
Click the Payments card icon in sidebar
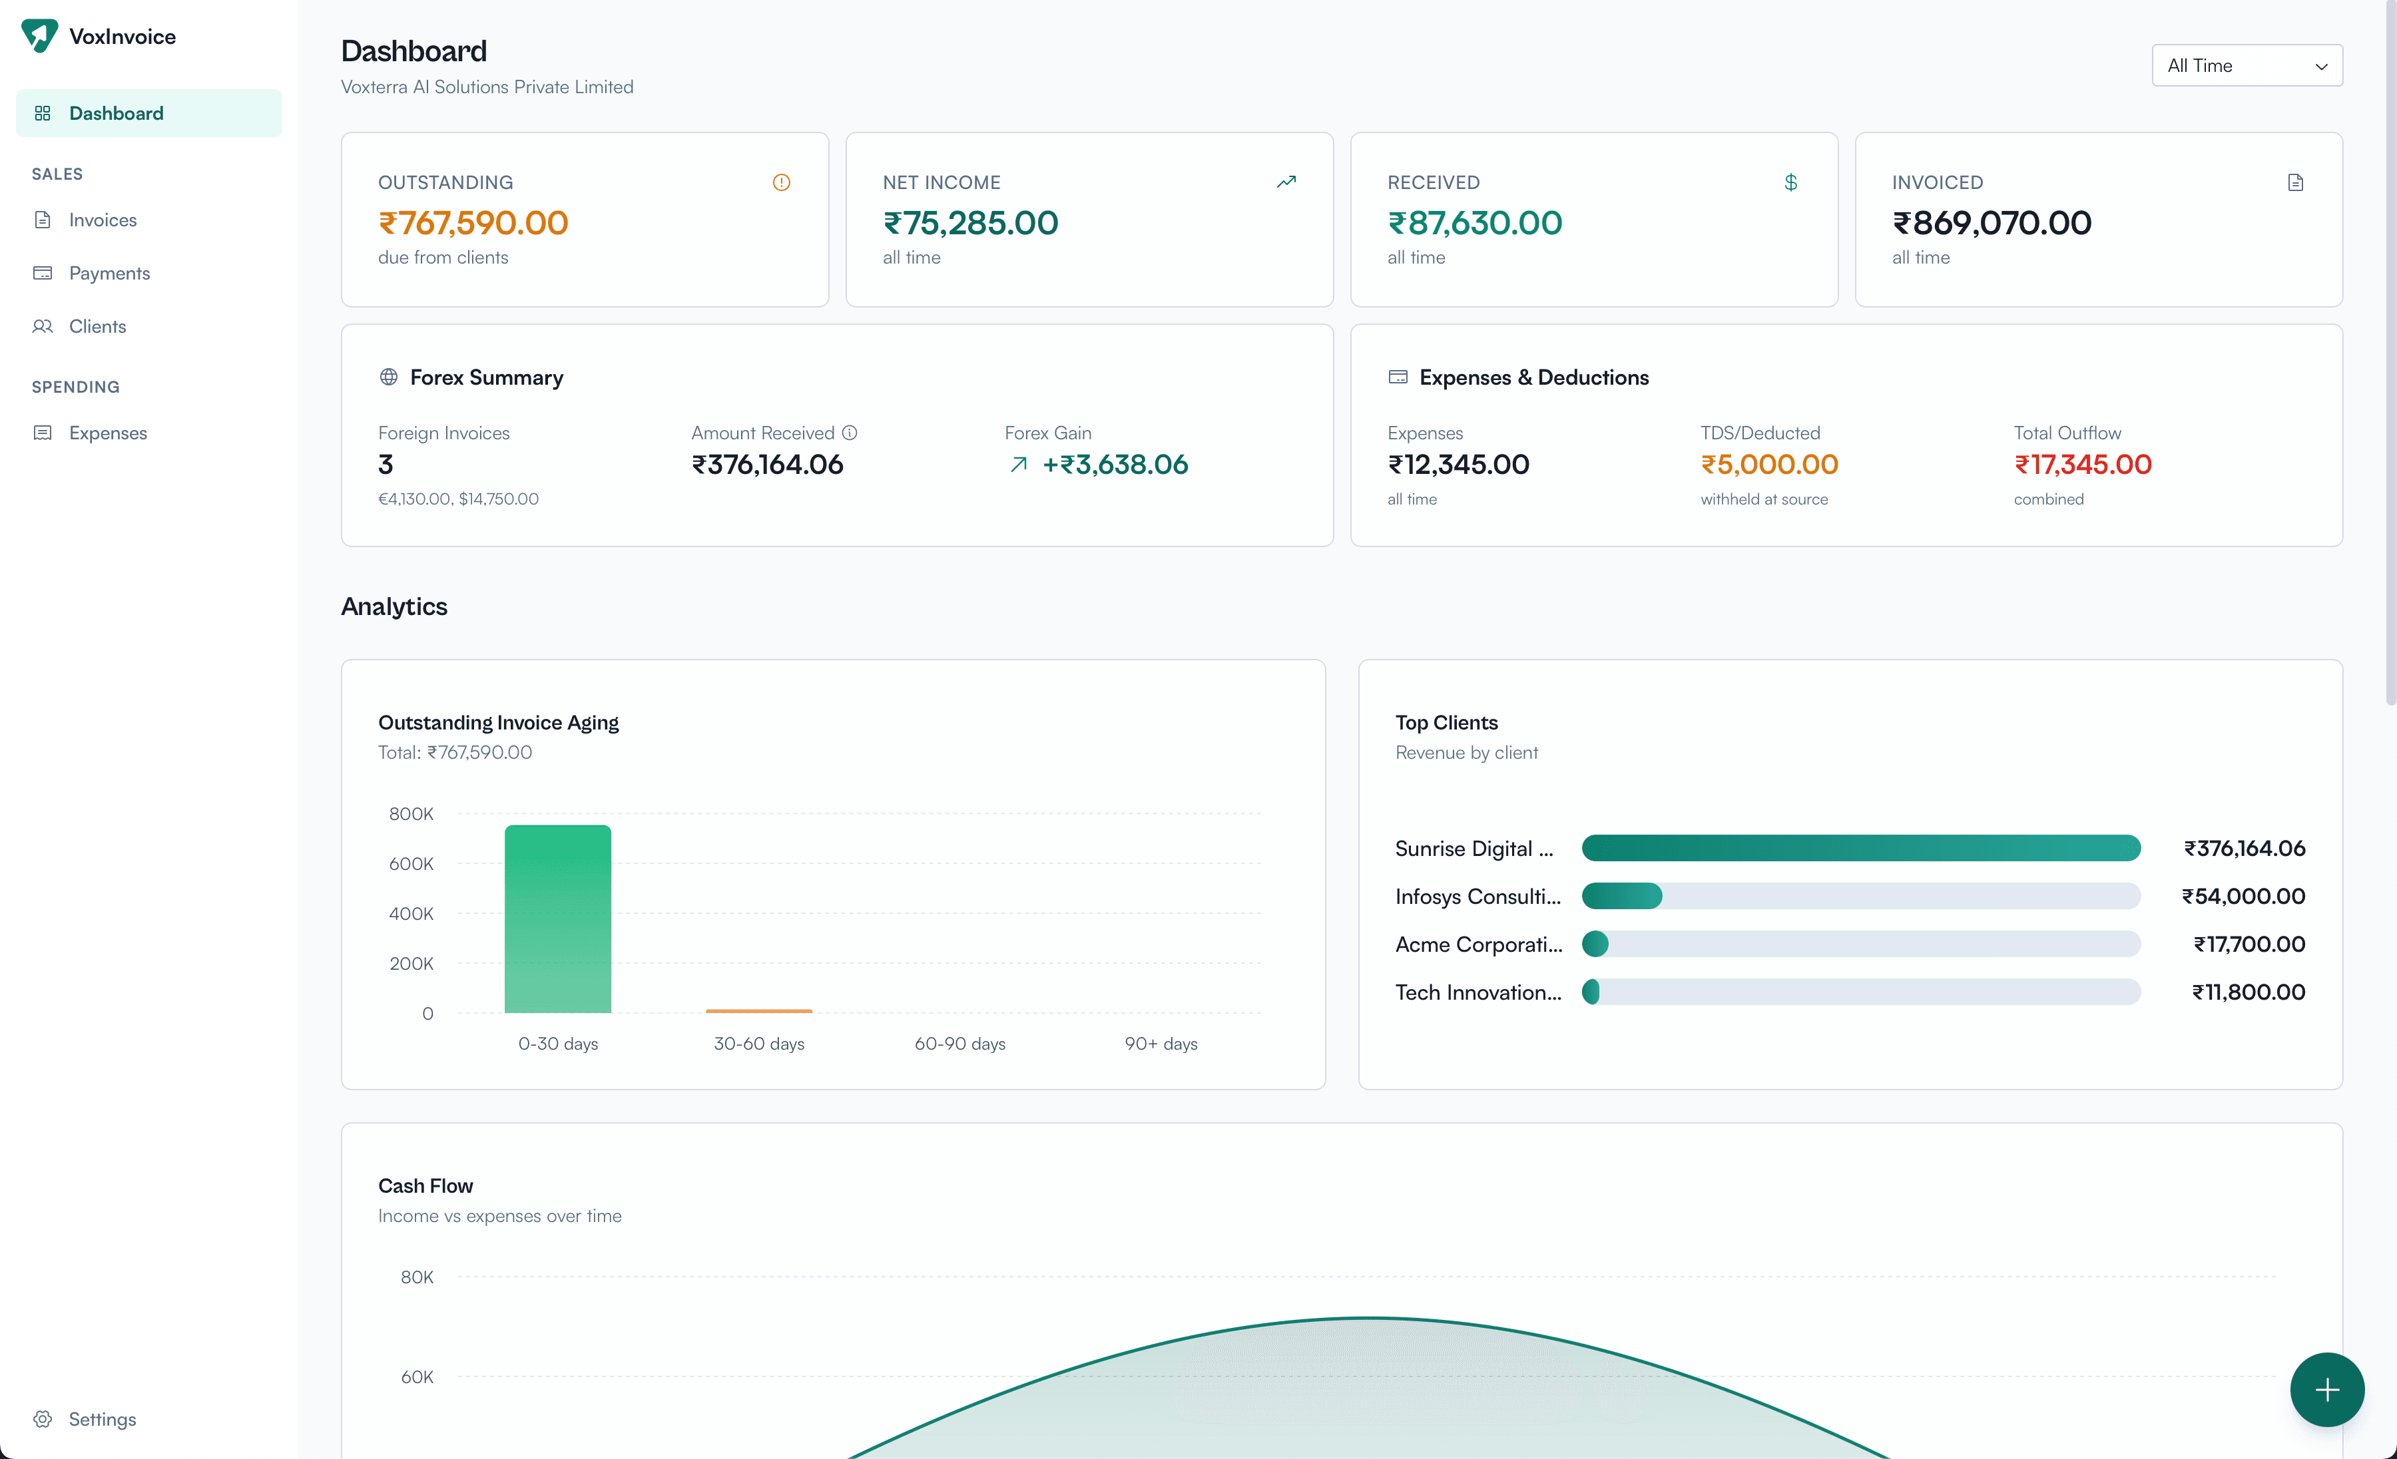tap(43, 274)
